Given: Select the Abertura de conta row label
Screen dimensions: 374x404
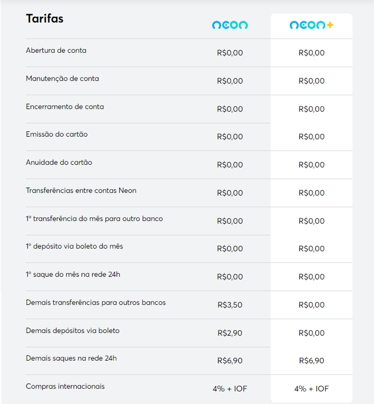Looking at the screenshot, I should (56, 50).
